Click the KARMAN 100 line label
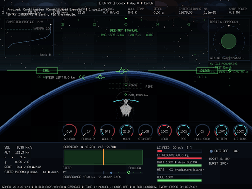Screen dimensions: 252x189 tap(42, 28)
